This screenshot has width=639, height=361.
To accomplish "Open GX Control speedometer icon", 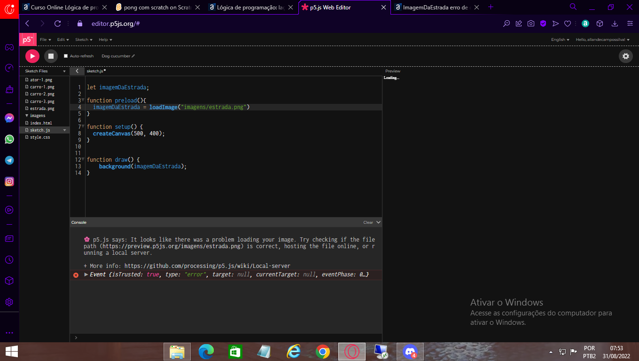I will point(9,68).
